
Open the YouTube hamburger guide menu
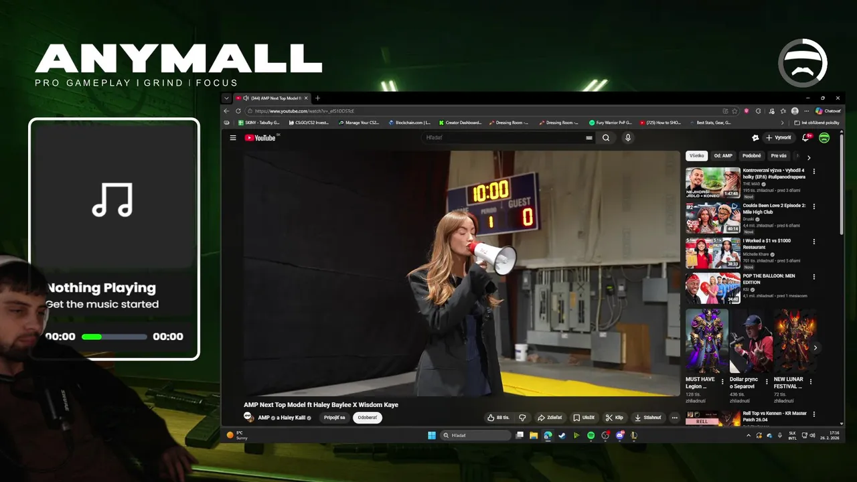click(x=233, y=138)
